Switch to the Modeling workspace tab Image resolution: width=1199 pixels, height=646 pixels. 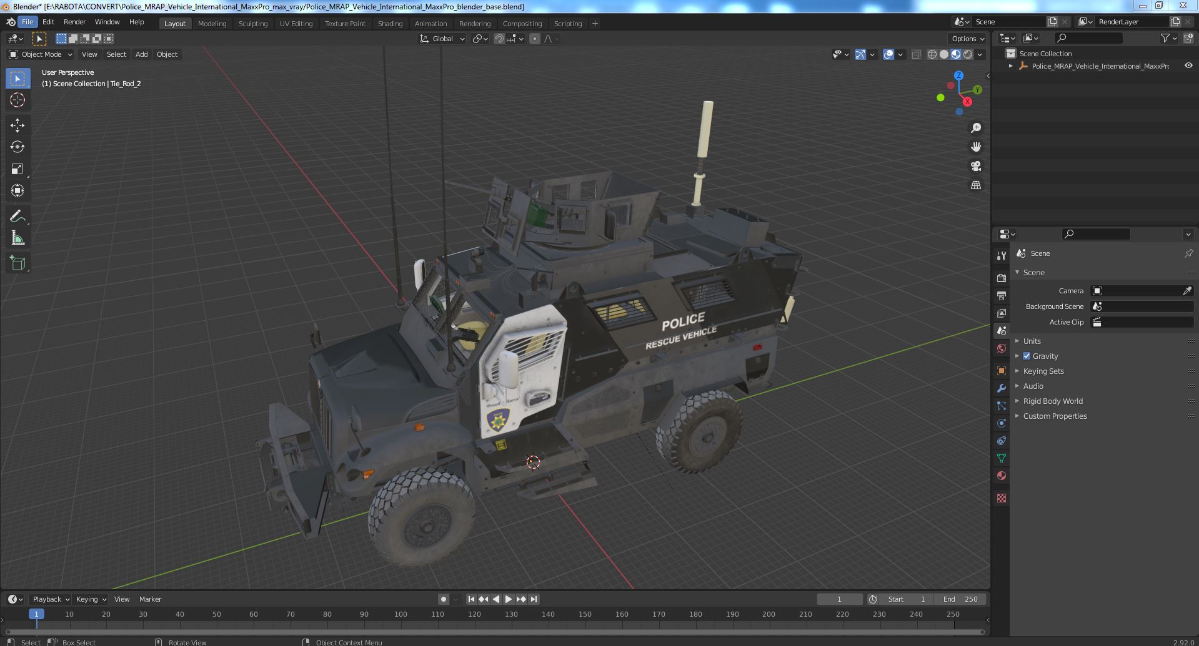tap(212, 24)
